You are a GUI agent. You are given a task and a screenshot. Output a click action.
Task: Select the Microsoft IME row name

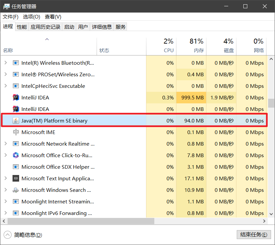click(38, 132)
